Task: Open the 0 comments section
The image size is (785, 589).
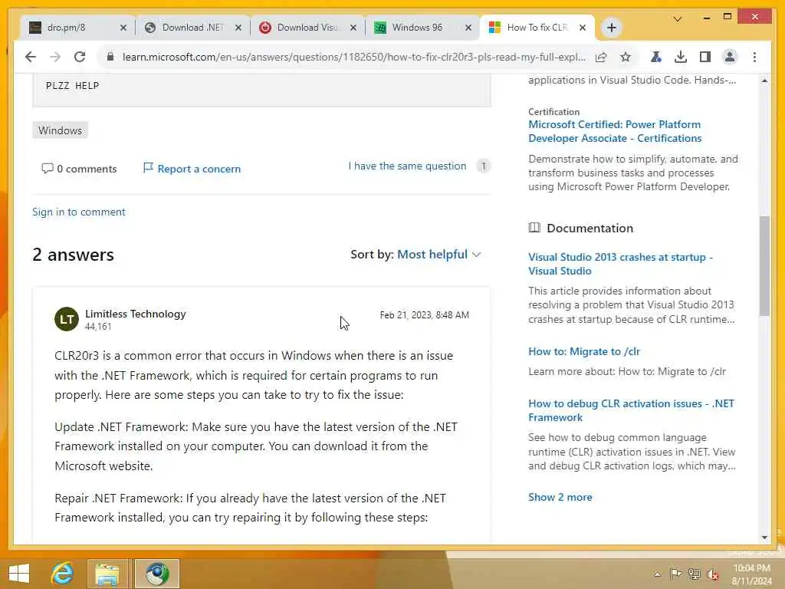Action: click(79, 169)
